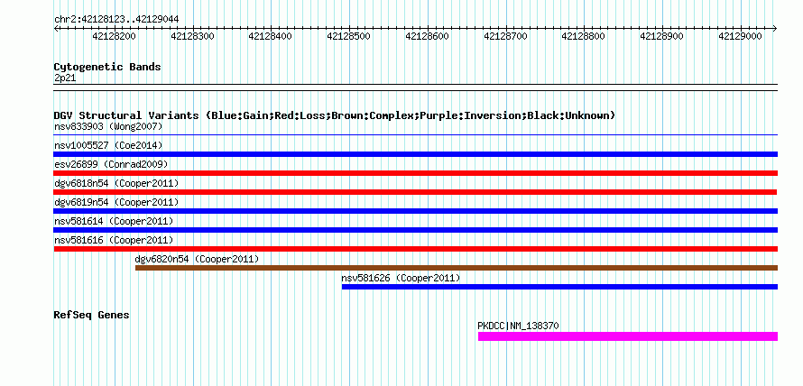803x386 pixels.
Task: Click ruler position 42128300
Action: 192,36
